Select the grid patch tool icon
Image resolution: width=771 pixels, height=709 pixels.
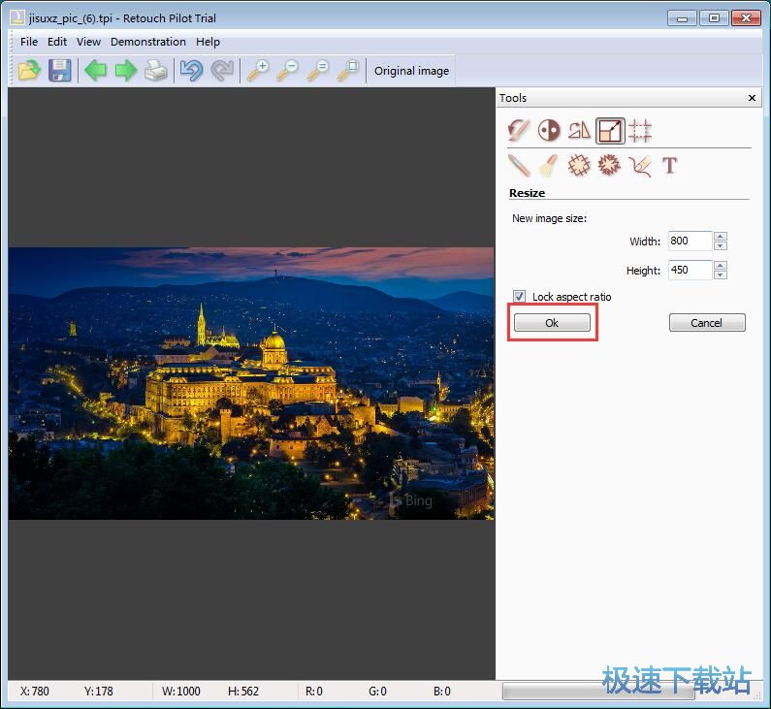tap(579, 166)
